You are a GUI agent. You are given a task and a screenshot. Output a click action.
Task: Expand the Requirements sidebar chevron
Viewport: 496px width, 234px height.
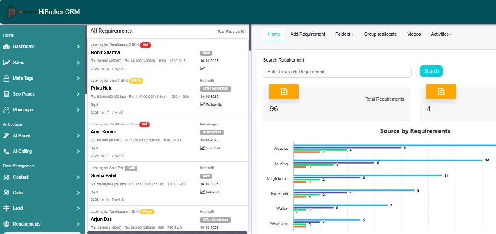tap(78, 224)
